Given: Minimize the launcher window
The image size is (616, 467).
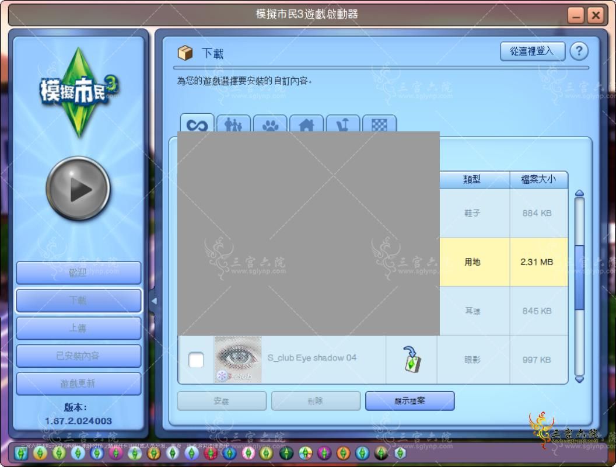Looking at the screenshot, I should pos(576,16).
